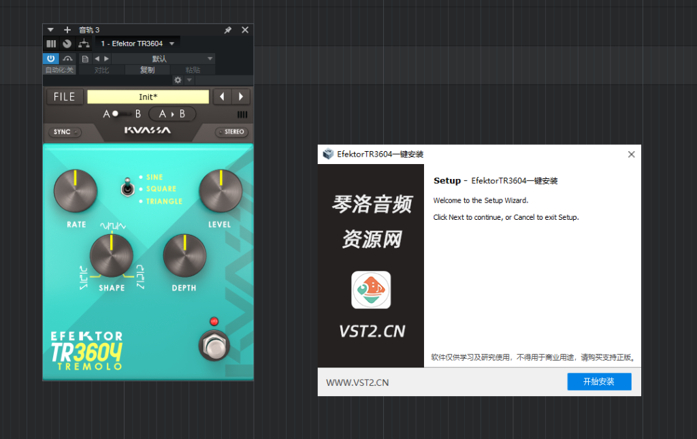Click the A ▶ B copy button
This screenshot has width=697, height=439.
click(x=171, y=114)
